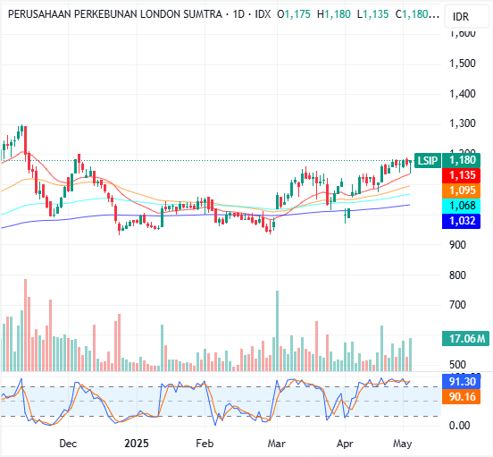Click the red 1,135 moving average label
Screen dimensions: 493x457
[x=461, y=175]
